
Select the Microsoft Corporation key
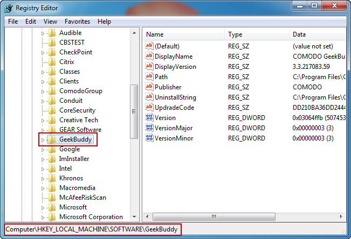(91, 217)
